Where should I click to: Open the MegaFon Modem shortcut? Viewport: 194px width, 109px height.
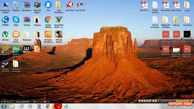click(x=16, y=51)
